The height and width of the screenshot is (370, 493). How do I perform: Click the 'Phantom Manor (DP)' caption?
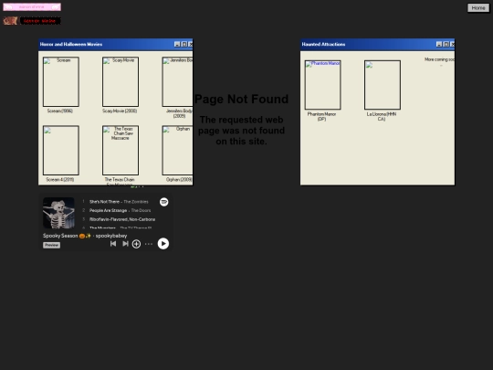click(x=321, y=116)
